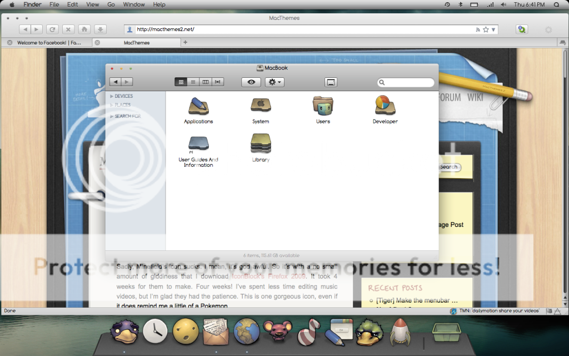Expand the SEARCH FOR sidebar section
This screenshot has height=356, width=569.
tap(112, 116)
